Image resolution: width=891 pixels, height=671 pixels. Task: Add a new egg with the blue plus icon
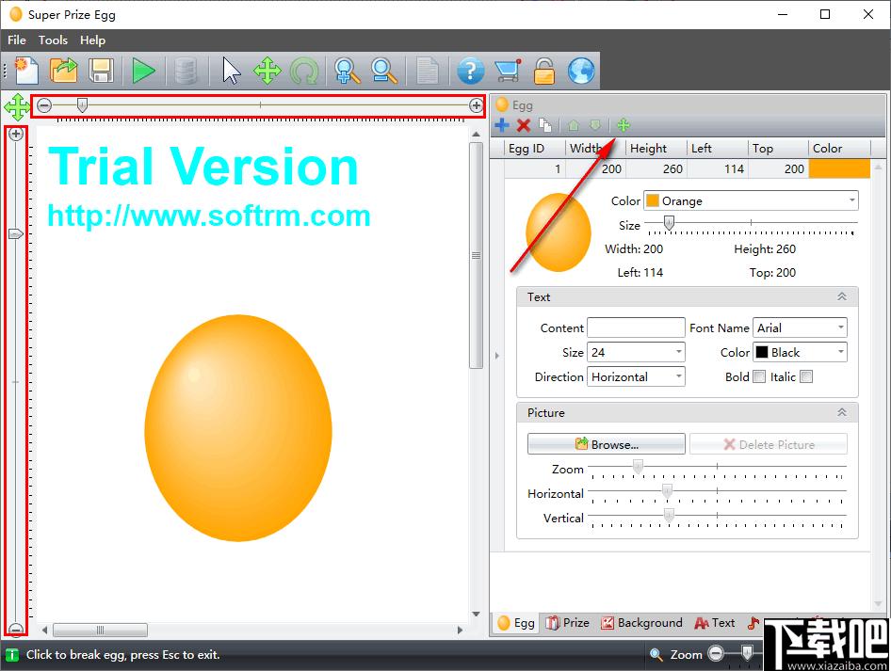click(x=502, y=125)
